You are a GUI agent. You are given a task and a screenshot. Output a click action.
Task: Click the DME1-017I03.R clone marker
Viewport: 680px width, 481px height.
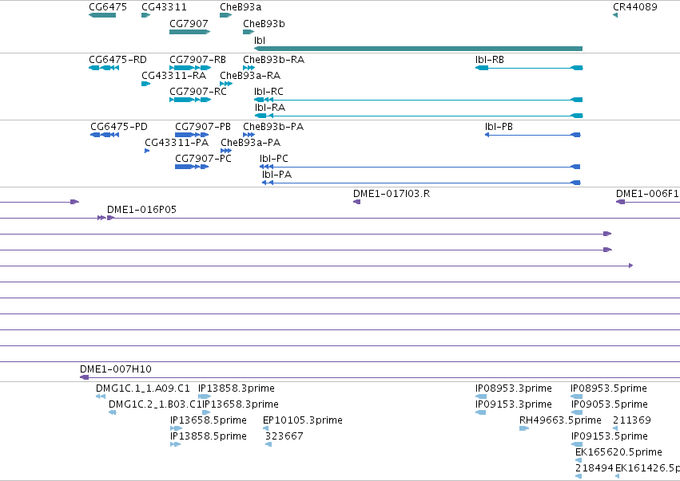[x=357, y=202]
